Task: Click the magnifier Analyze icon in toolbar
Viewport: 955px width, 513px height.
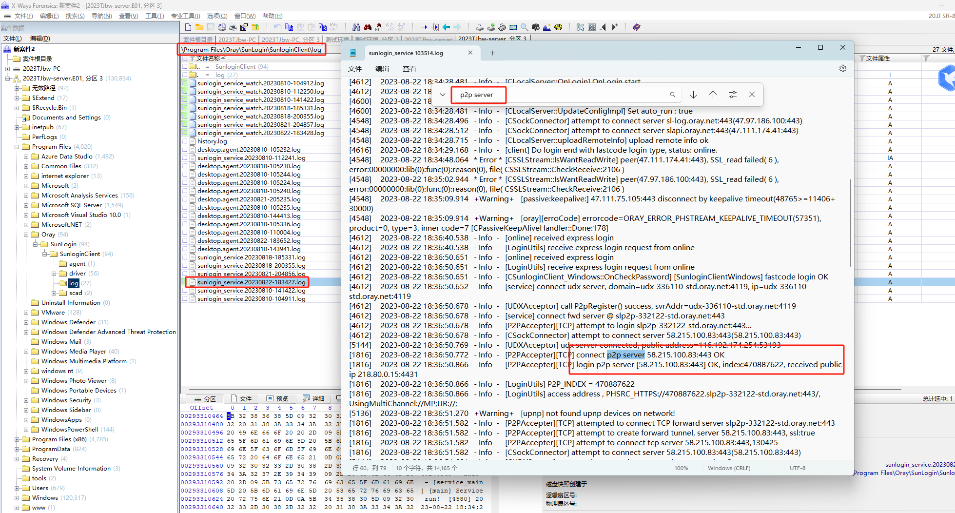Action: 525,27
